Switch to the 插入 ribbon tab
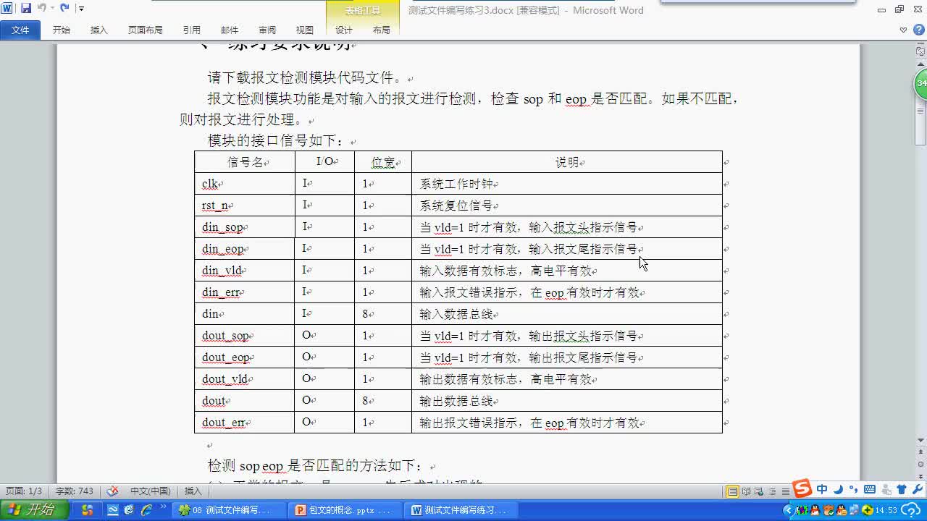Viewport: 927px width, 521px height. [99, 30]
